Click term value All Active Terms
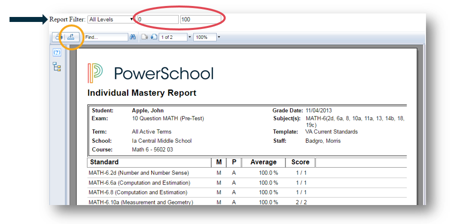The width and height of the screenshot is (450, 224). click(152, 132)
